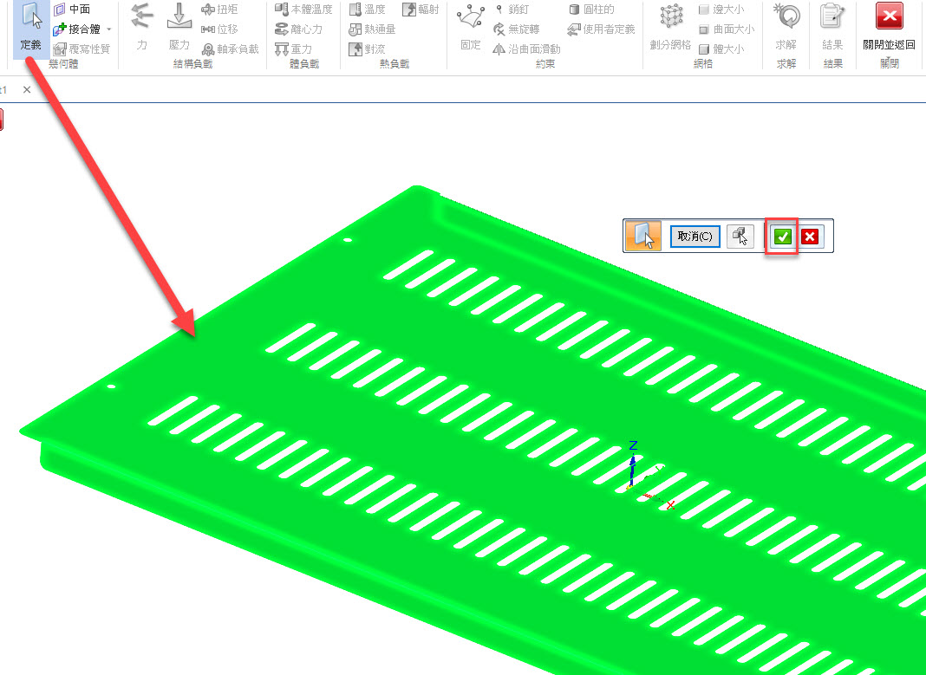
Task: Click the 取消(C) deselect button
Action: pos(695,236)
